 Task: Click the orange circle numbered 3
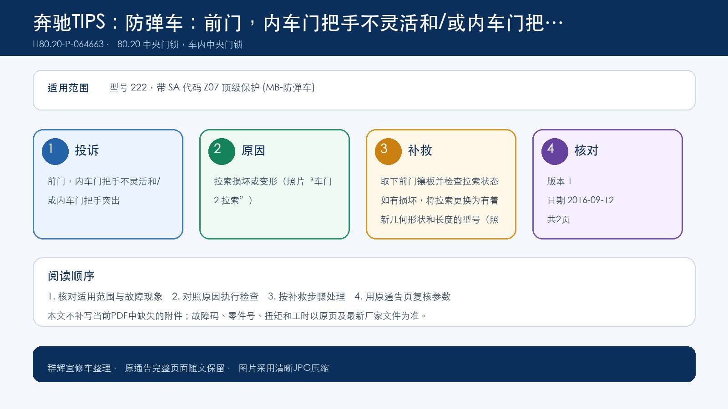(x=388, y=151)
